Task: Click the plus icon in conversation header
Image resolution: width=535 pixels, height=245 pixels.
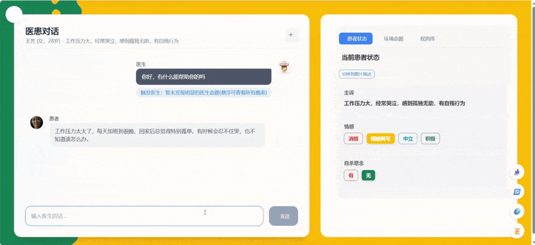Action: point(291,35)
